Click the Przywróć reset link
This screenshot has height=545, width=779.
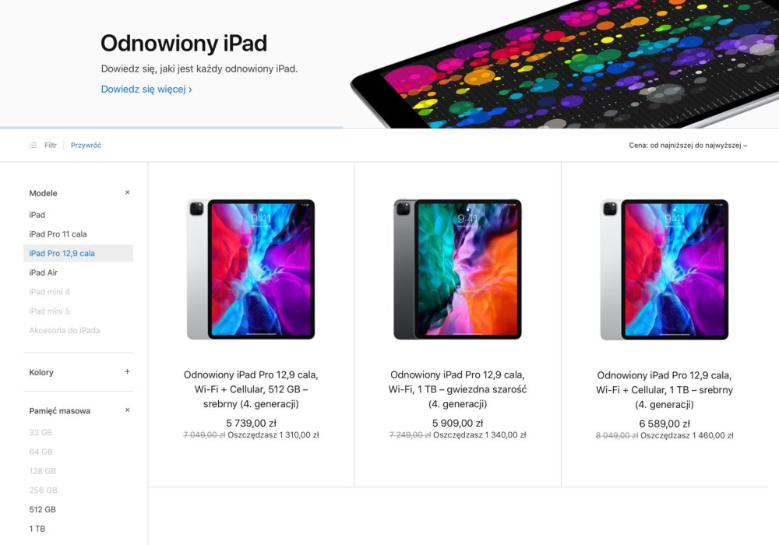click(86, 146)
